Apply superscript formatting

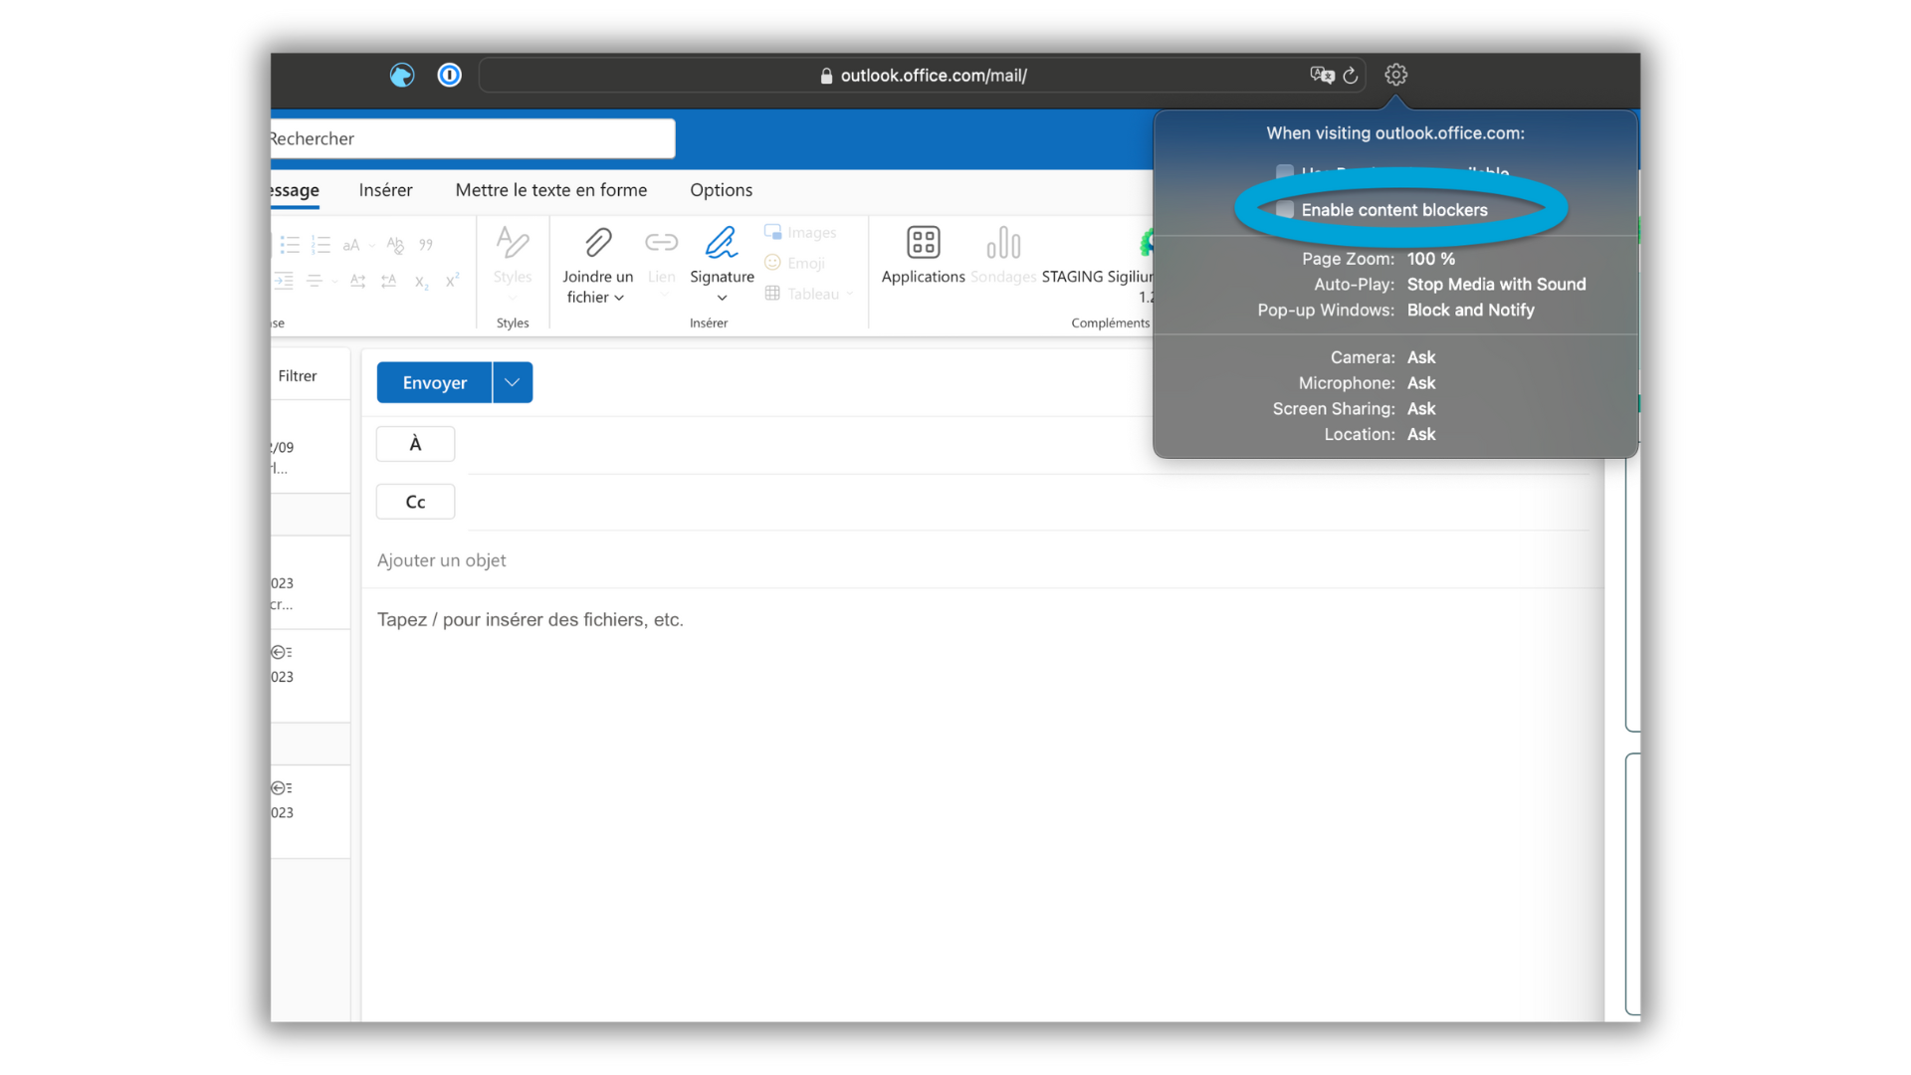pyautogui.click(x=452, y=281)
